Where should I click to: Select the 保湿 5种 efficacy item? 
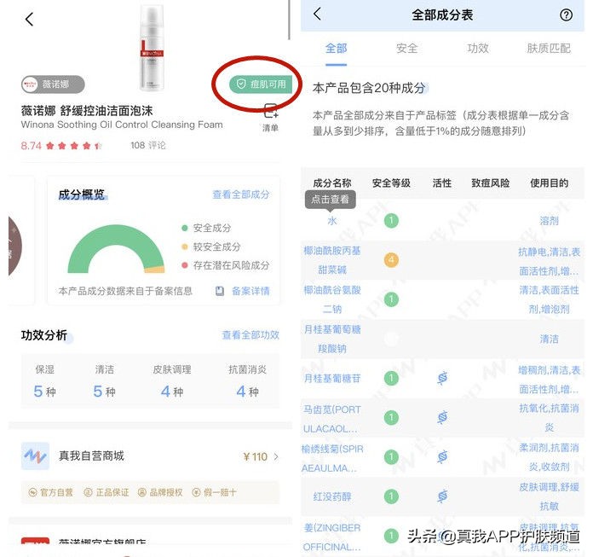tap(44, 381)
